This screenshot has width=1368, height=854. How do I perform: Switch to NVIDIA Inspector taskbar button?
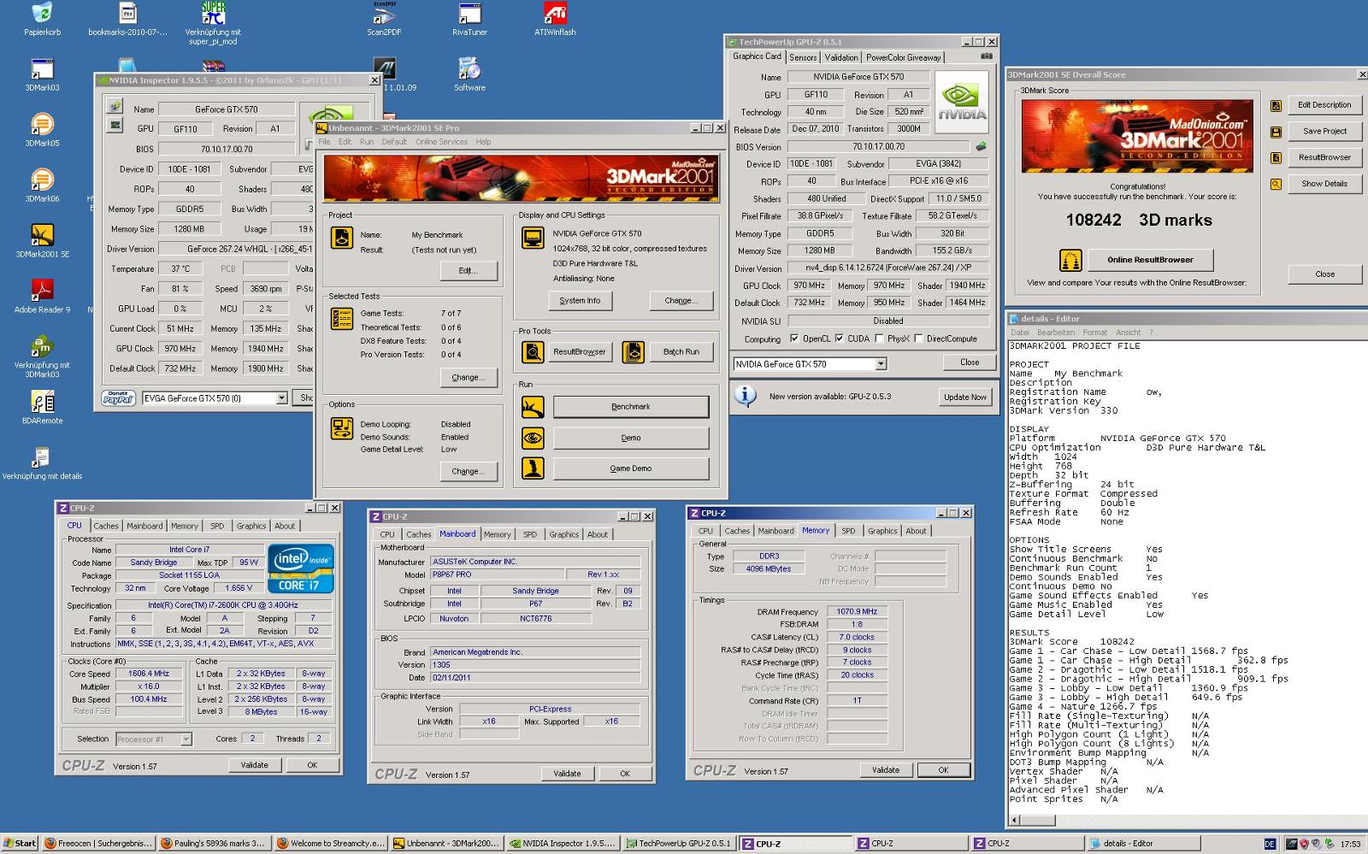[563, 843]
